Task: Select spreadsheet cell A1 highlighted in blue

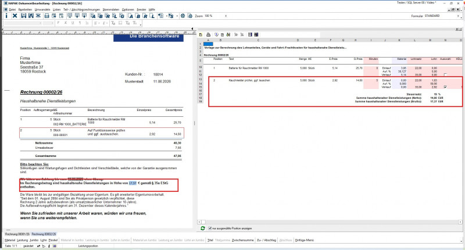Action: [208, 44]
